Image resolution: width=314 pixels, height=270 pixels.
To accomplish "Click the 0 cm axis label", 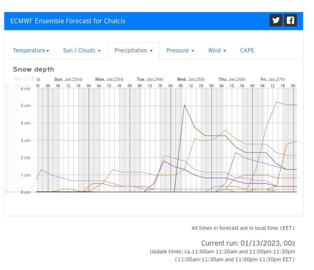I will coord(26,192).
